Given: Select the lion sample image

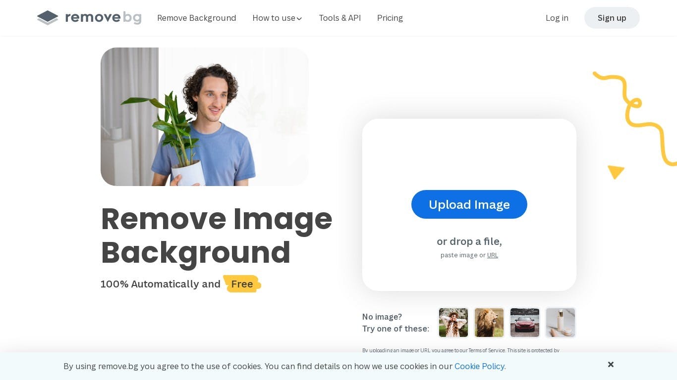Looking at the screenshot, I should 489,323.
